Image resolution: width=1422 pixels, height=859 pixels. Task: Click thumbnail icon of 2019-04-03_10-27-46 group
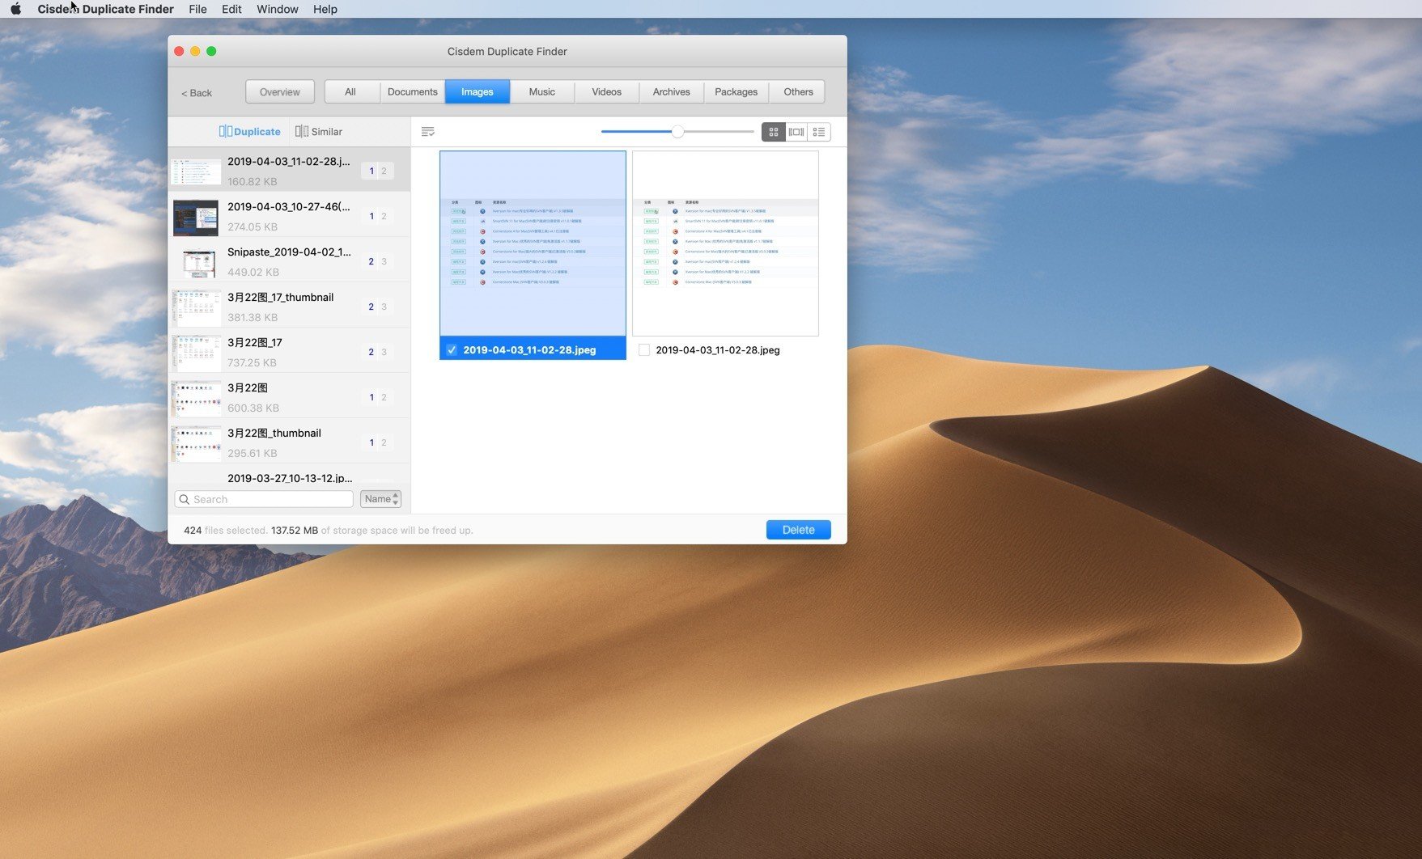(x=196, y=218)
